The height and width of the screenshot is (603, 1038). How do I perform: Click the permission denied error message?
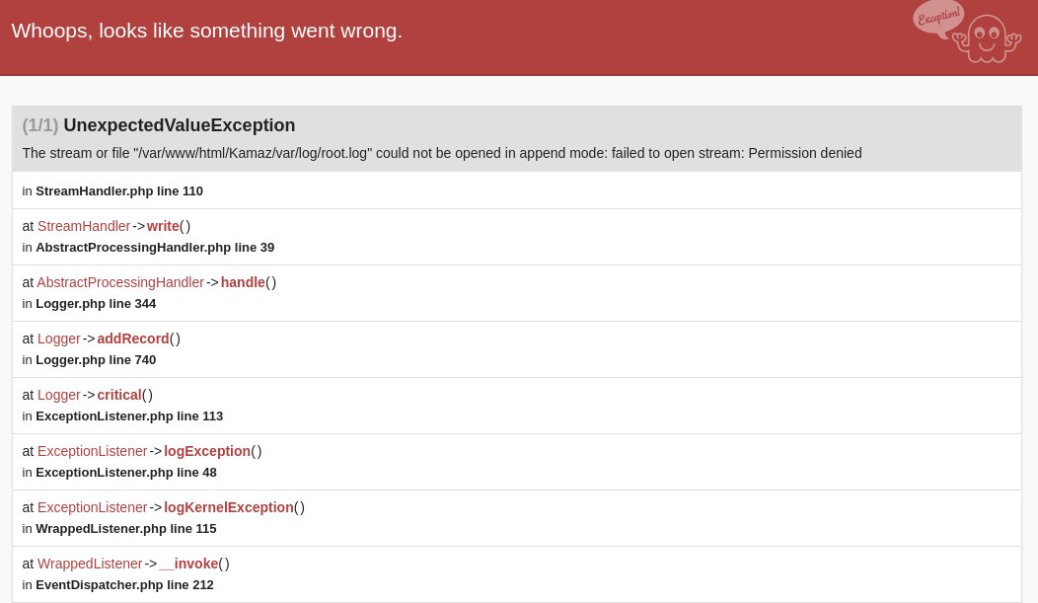coord(442,153)
